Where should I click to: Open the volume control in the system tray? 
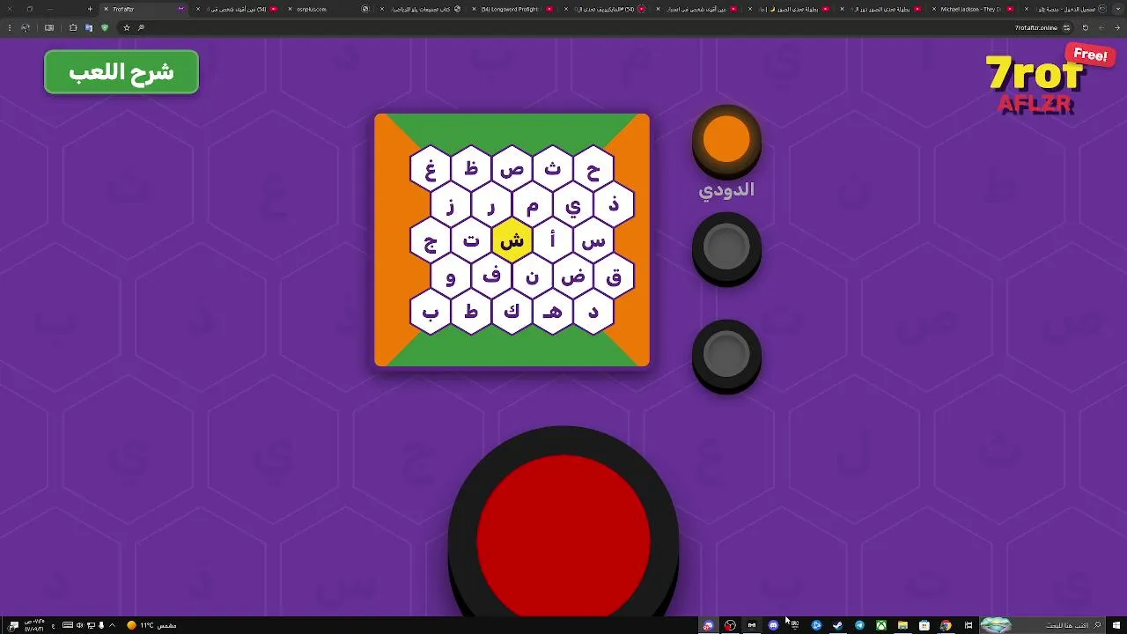tap(79, 625)
